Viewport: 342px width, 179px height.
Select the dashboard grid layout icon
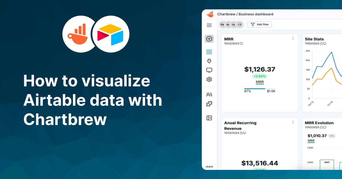click(209, 52)
